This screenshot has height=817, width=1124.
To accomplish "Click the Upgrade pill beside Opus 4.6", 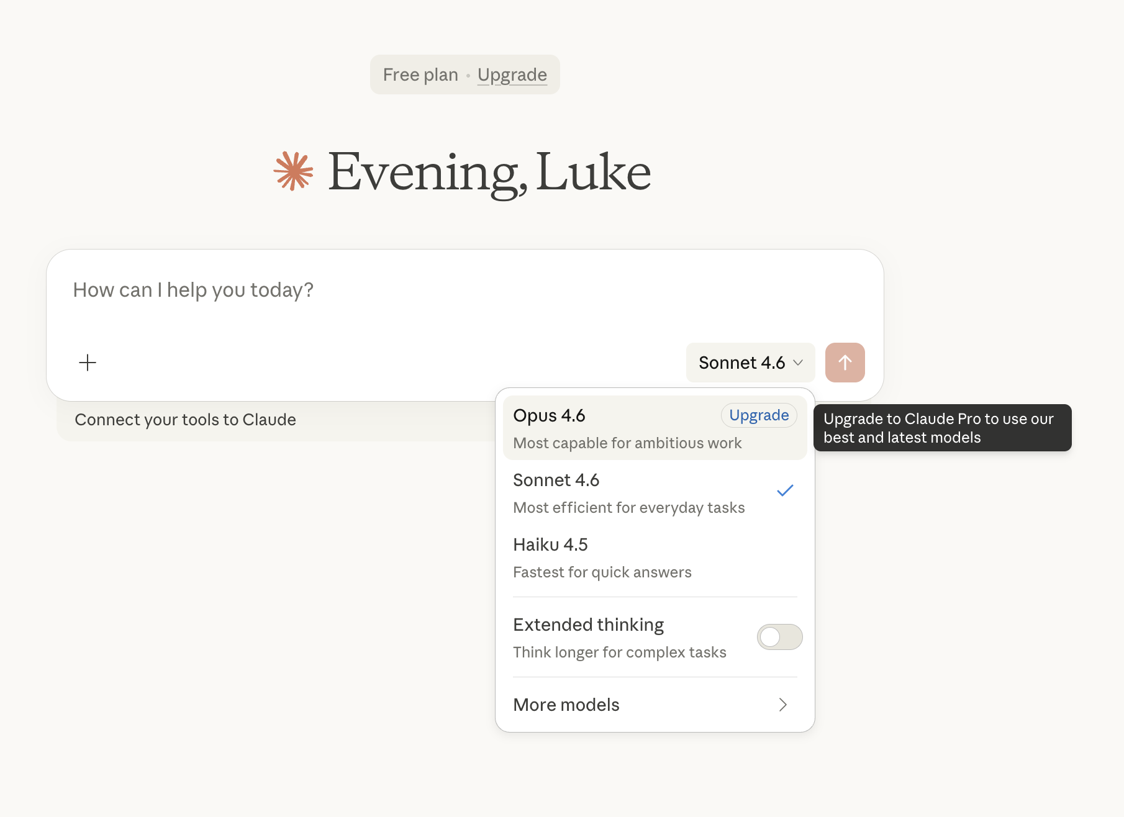I will tap(758, 415).
